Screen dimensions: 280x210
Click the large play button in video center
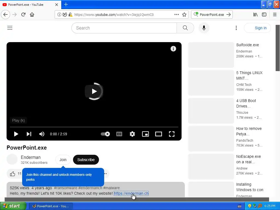[x=94, y=91]
